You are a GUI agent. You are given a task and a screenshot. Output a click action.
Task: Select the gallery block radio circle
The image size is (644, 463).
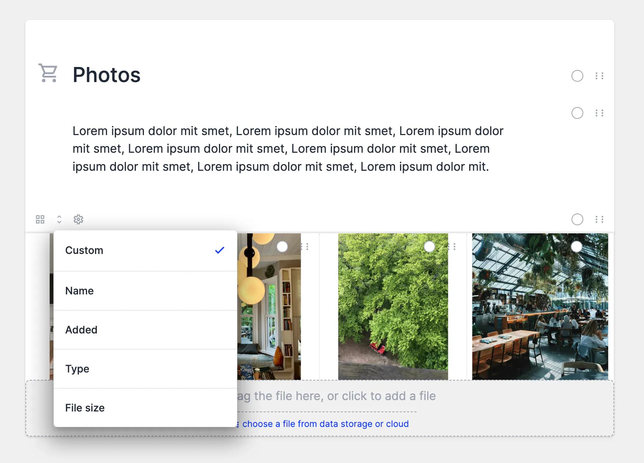coord(577,219)
